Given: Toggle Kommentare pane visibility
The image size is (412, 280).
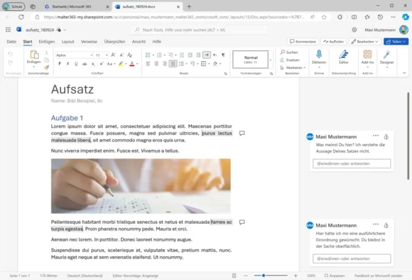Looking at the screenshot, I should click(x=302, y=41).
